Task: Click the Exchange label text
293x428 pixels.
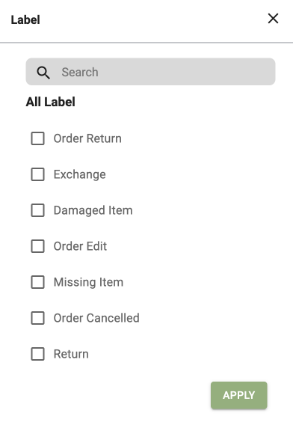Action: [79, 174]
